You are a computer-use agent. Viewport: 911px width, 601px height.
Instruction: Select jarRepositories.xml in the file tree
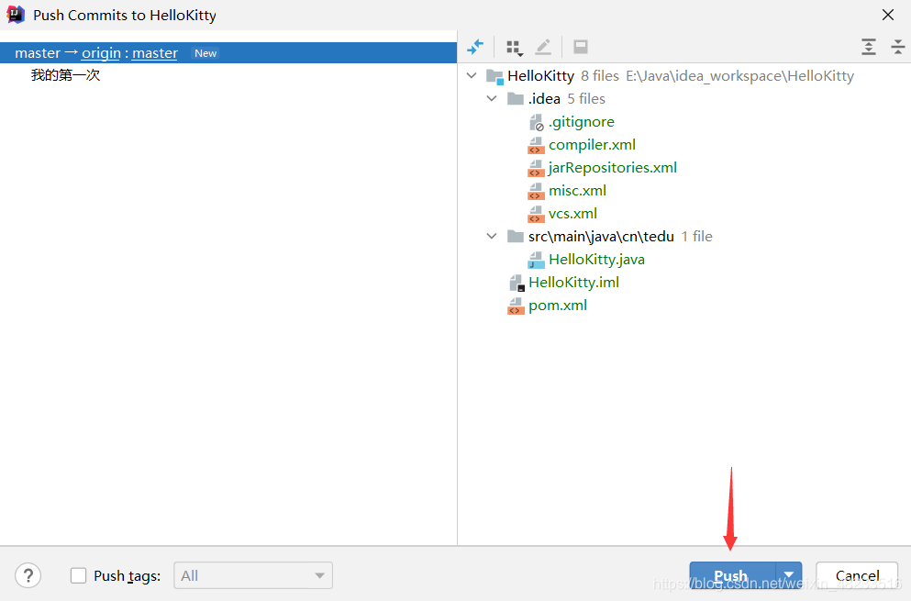coord(612,168)
